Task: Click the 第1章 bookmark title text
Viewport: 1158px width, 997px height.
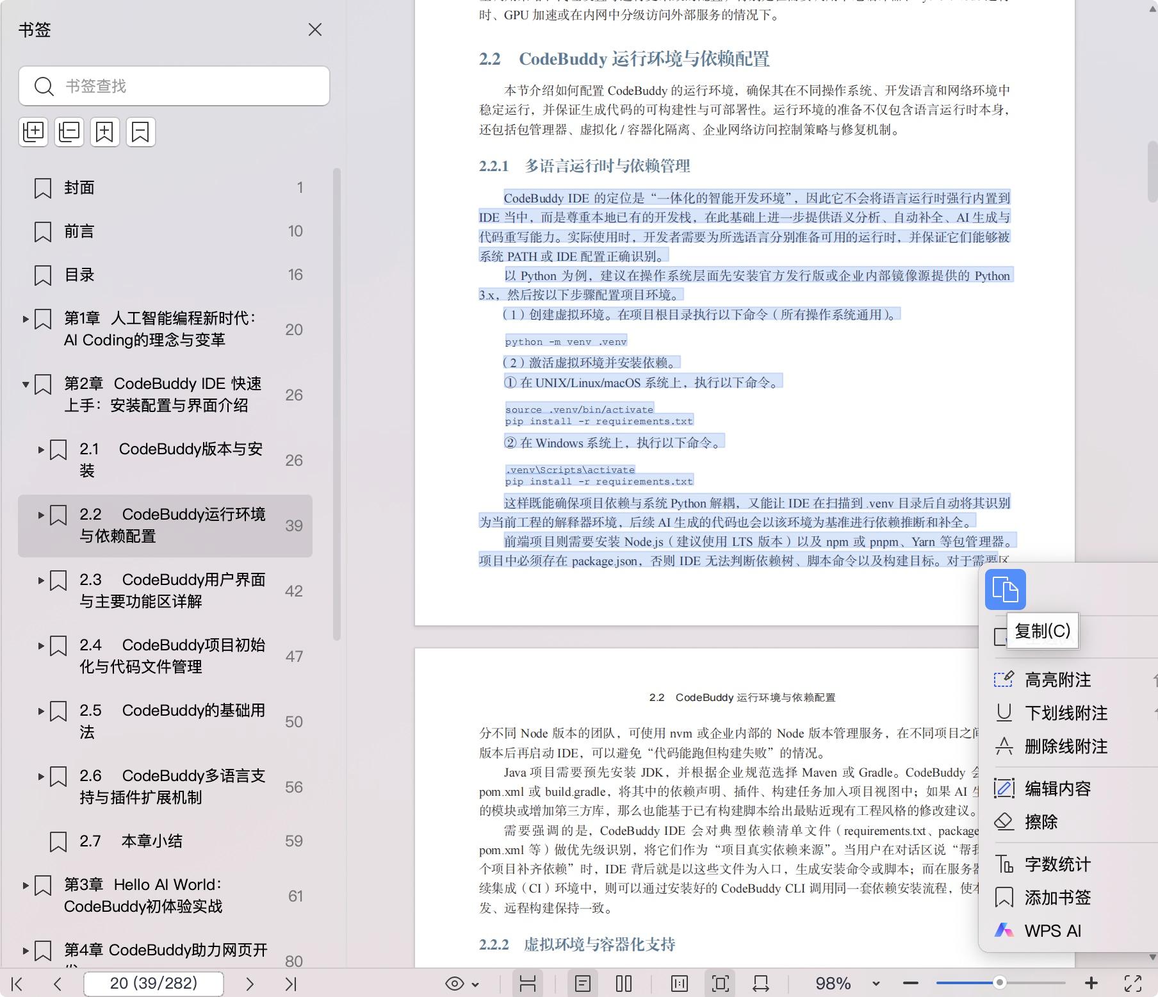Action: [x=160, y=329]
